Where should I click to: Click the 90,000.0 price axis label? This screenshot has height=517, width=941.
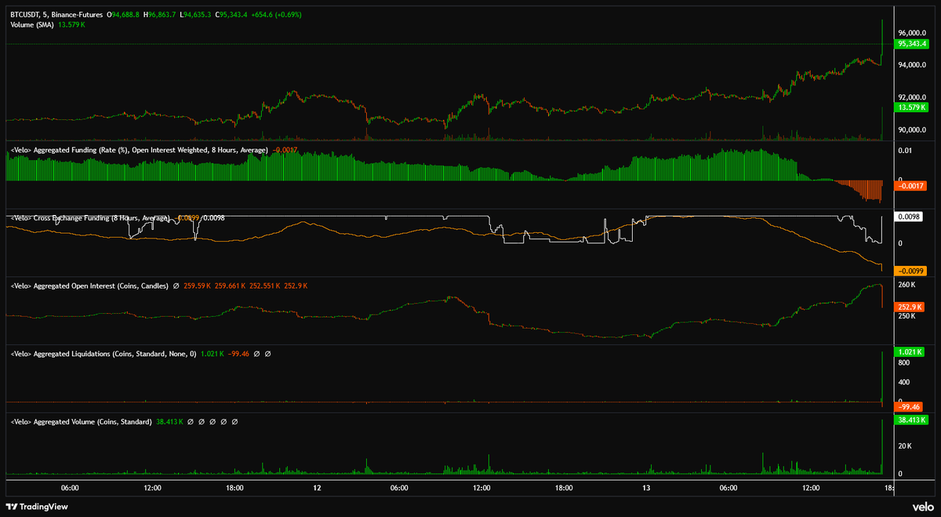(x=913, y=129)
